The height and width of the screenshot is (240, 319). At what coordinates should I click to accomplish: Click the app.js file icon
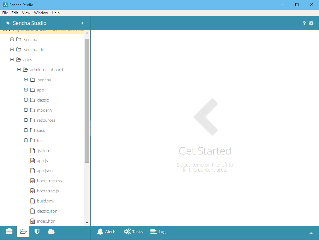pyautogui.click(x=33, y=161)
